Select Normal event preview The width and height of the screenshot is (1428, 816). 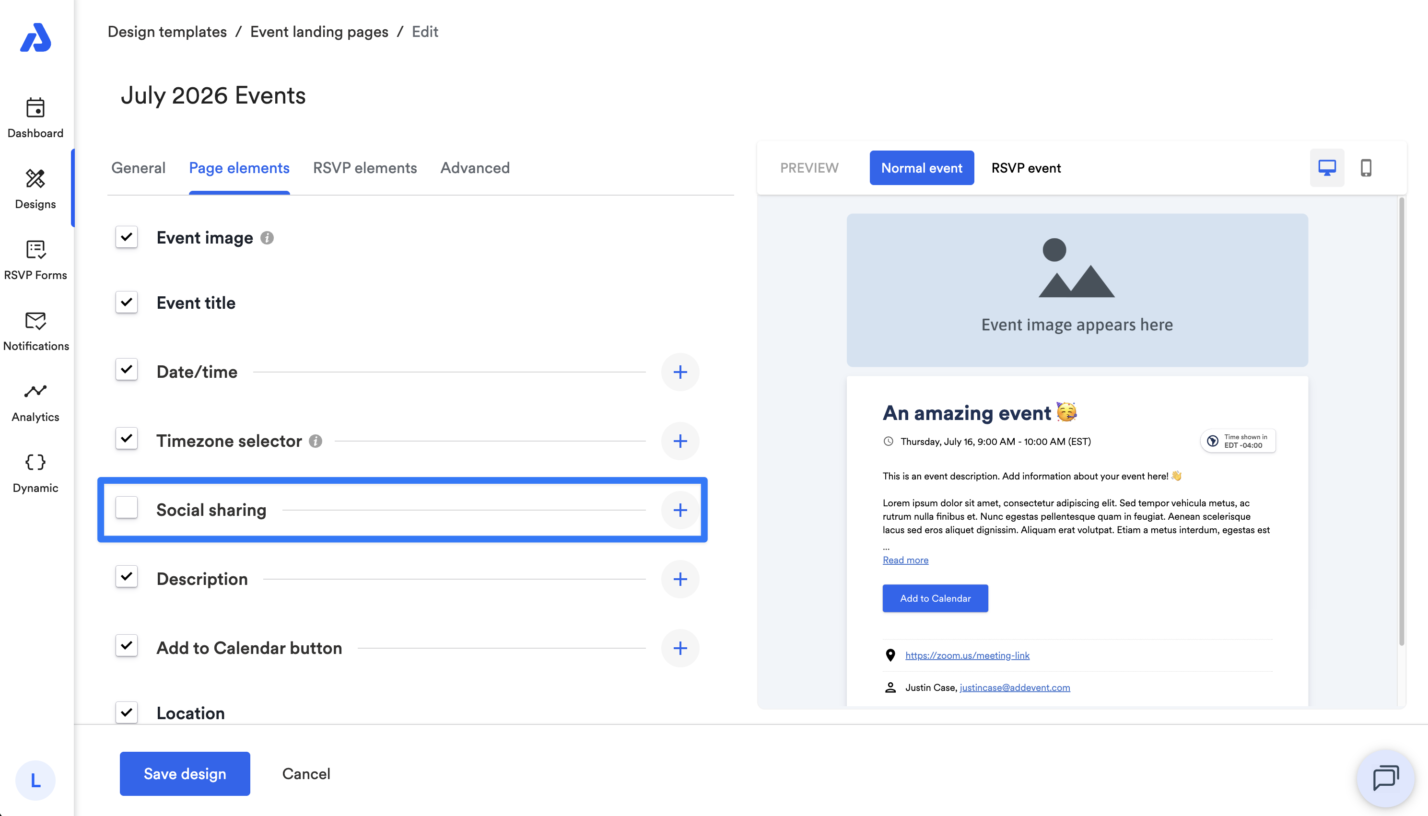[921, 168]
